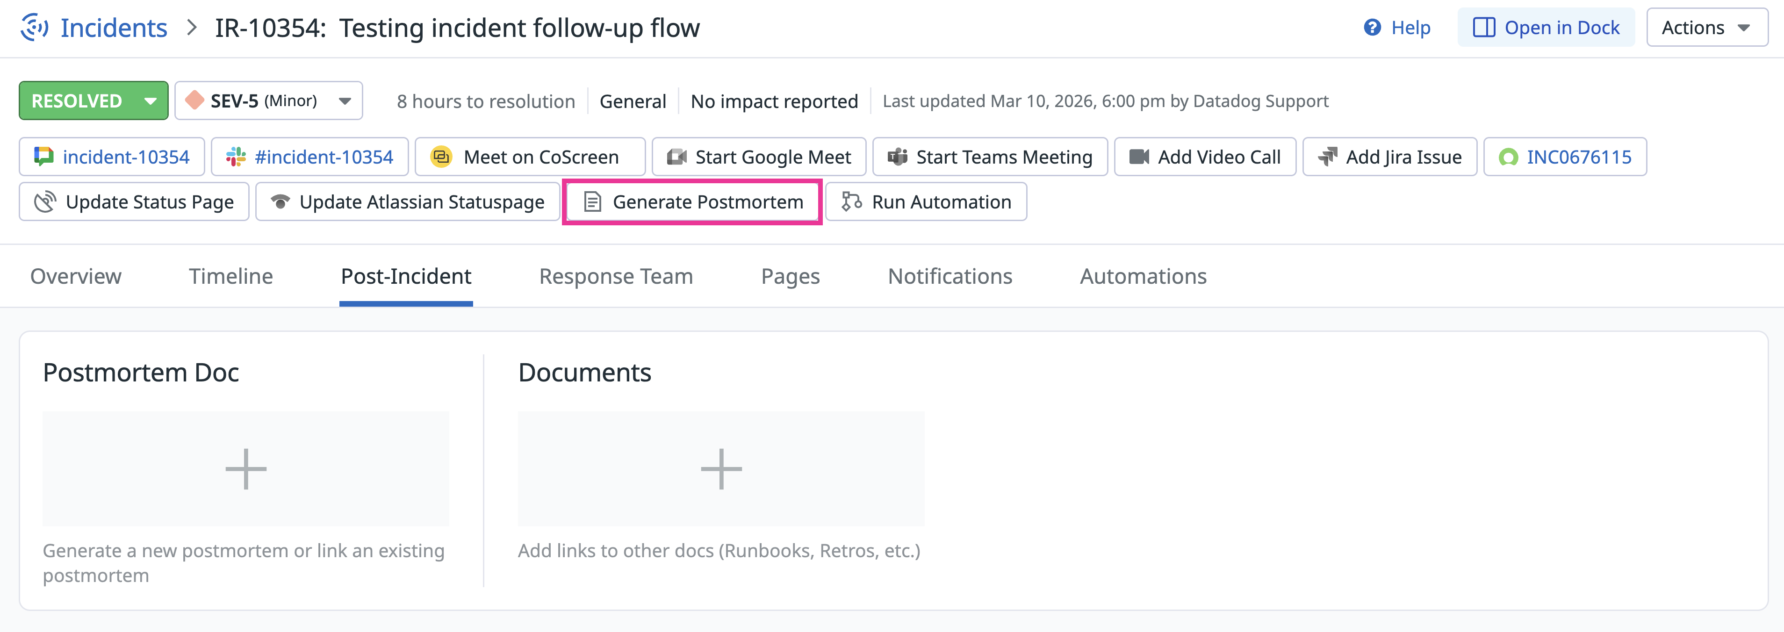The height and width of the screenshot is (632, 1784).
Task: Open the Slack #incident-10354 channel
Action: click(x=309, y=157)
